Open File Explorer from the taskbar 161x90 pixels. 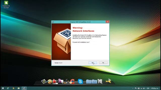click(19, 88)
